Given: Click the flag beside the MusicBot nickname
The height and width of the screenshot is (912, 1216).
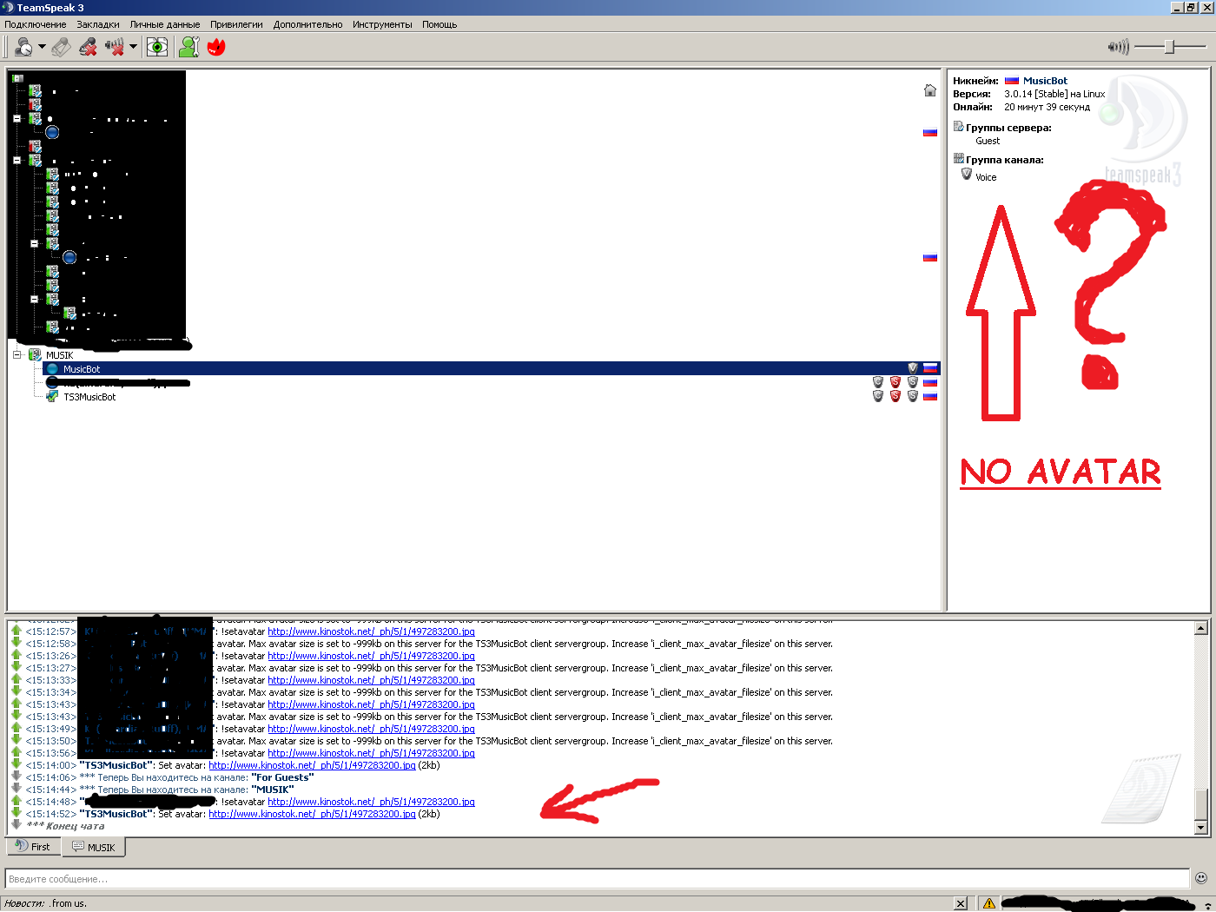Looking at the screenshot, I should coord(1012,81).
